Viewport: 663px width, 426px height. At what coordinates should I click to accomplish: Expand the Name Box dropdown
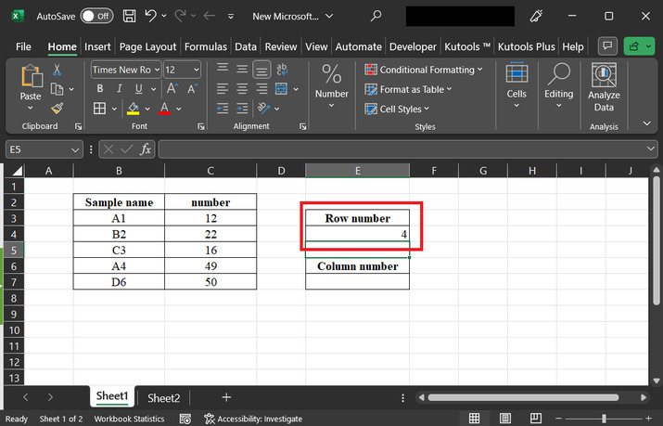click(x=75, y=149)
